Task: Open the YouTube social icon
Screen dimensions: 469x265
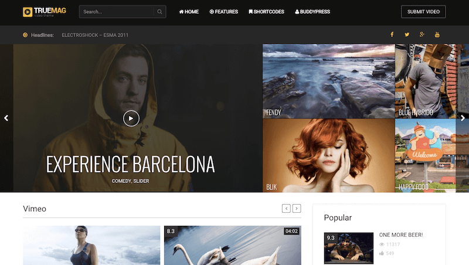Action: tap(437, 35)
